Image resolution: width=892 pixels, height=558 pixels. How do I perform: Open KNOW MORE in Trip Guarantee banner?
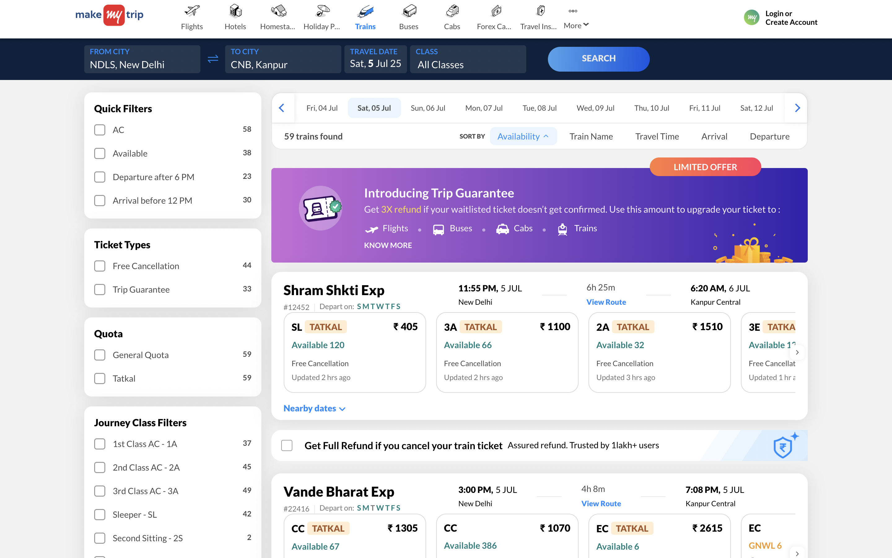388,246
